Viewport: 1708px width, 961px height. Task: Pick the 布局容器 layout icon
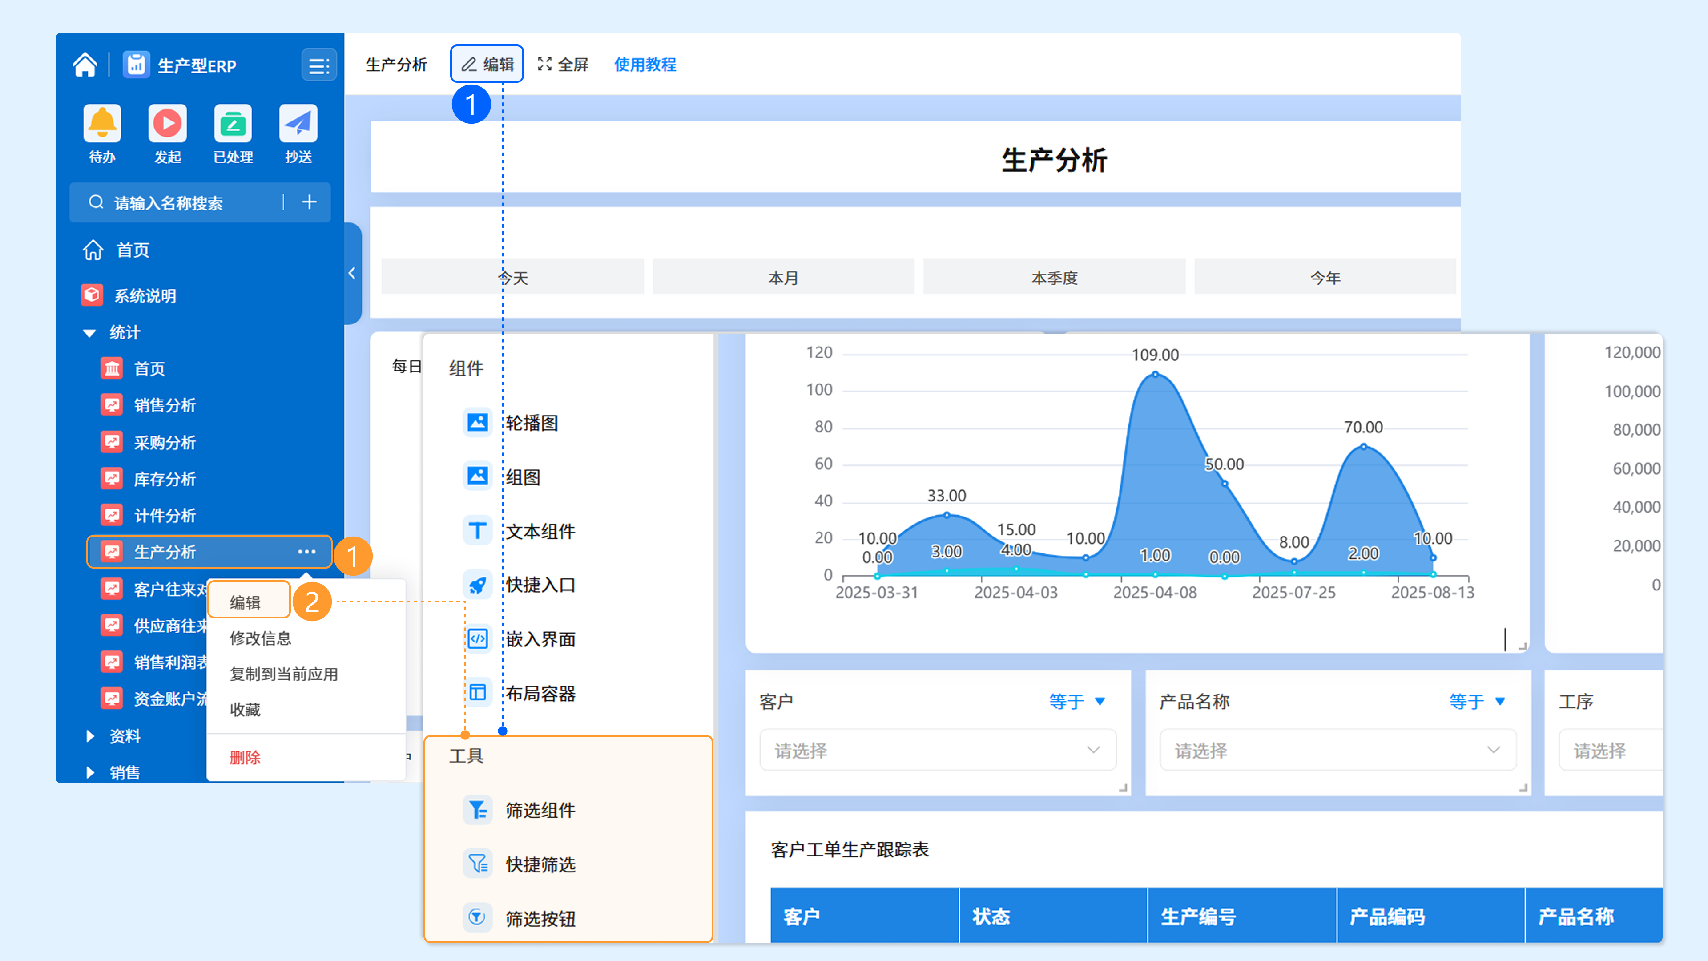click(477, 693)
